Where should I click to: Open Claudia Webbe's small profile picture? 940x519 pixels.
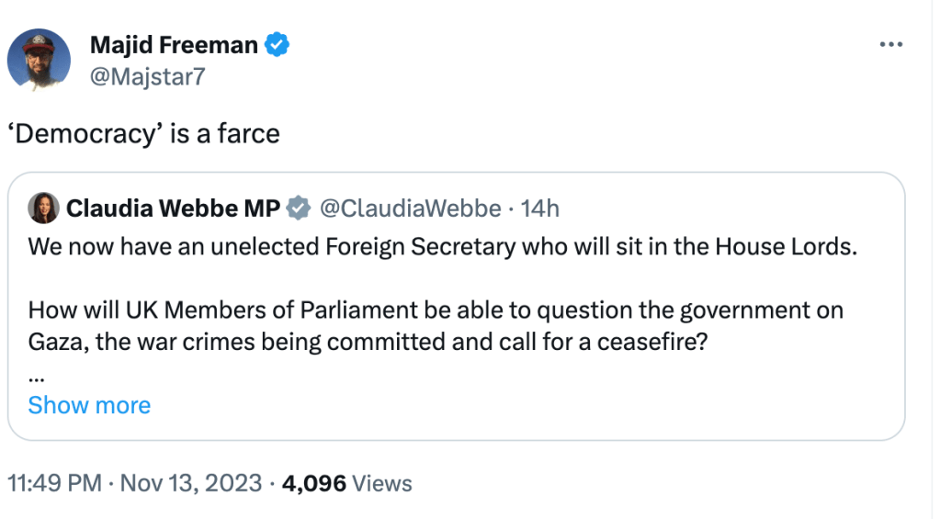coord(43,209)
